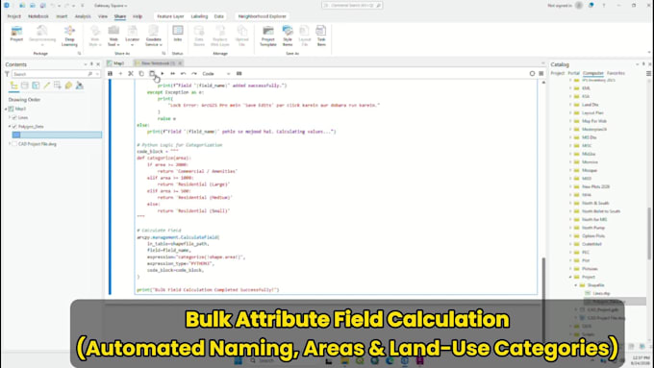The width and height of the screenshot is (654, 368).
Task: Switch to Favorites tab in Catalog
Action: click(616, 73)
